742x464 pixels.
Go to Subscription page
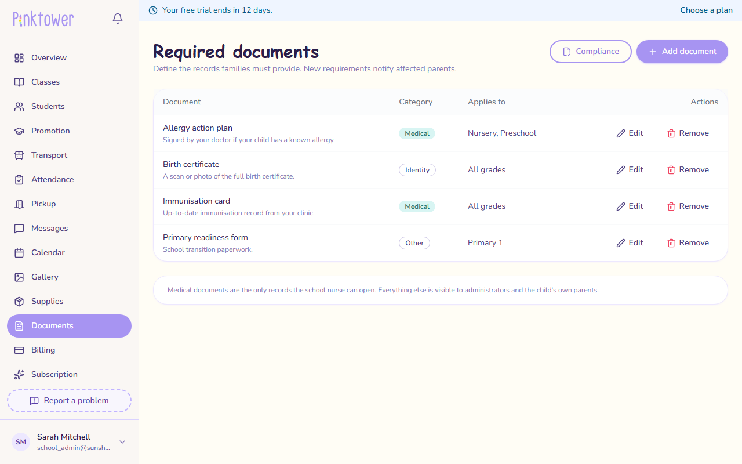click(x=70, y=375)
